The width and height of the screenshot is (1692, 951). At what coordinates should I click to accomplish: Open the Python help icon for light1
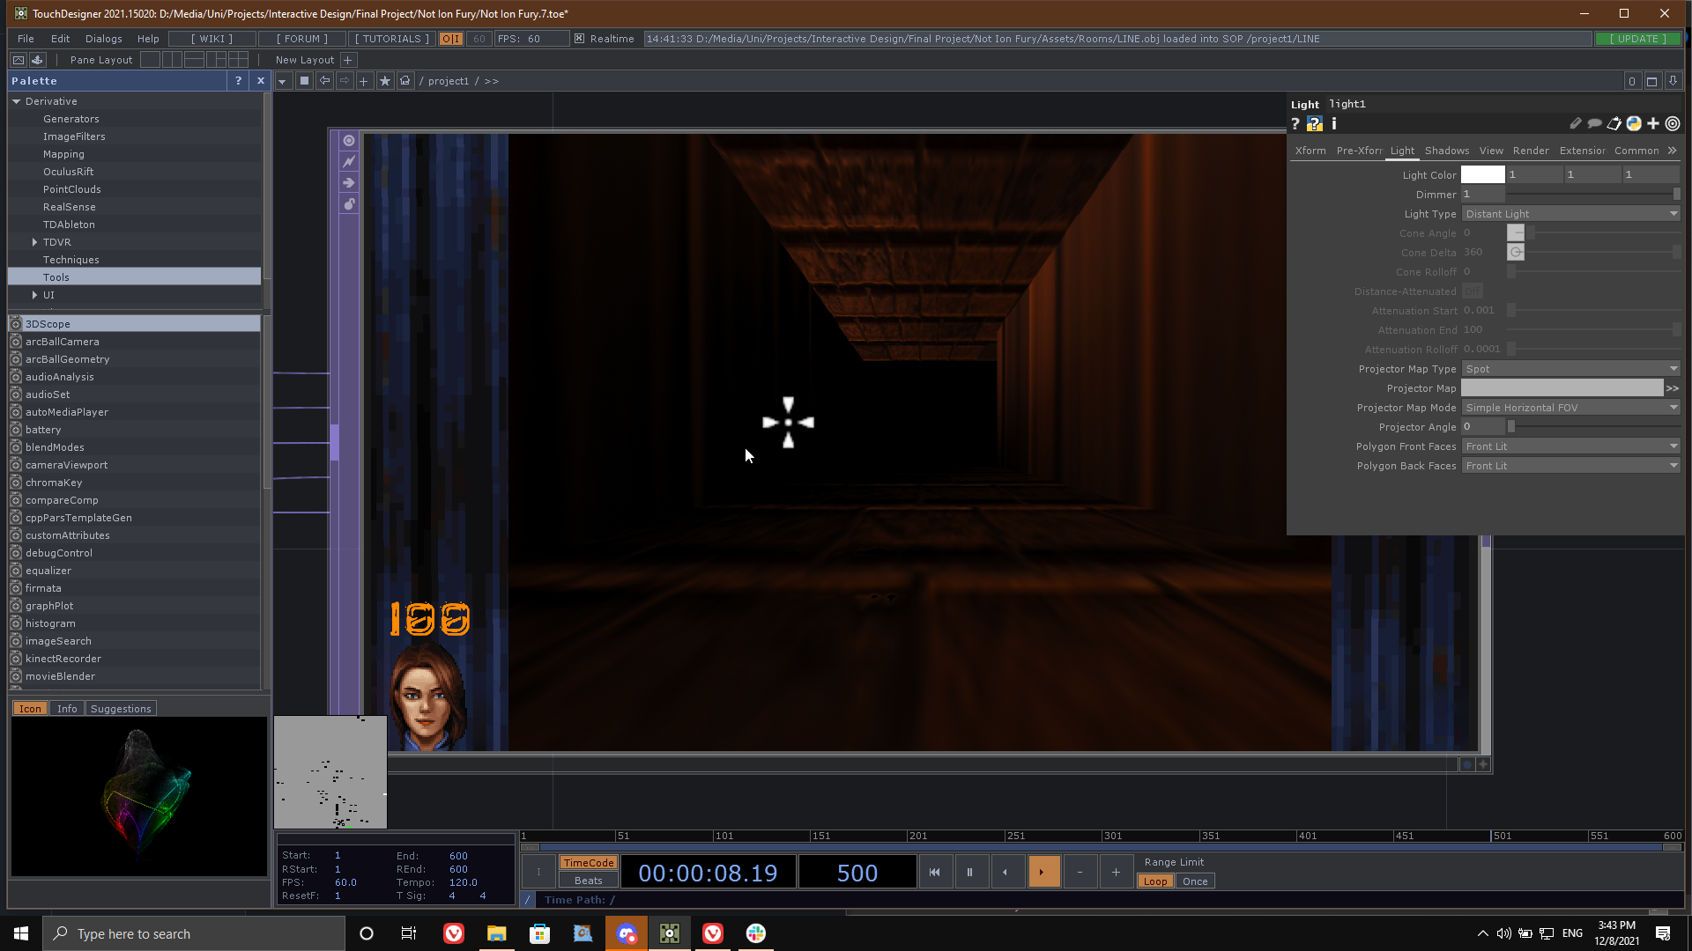1315,124
